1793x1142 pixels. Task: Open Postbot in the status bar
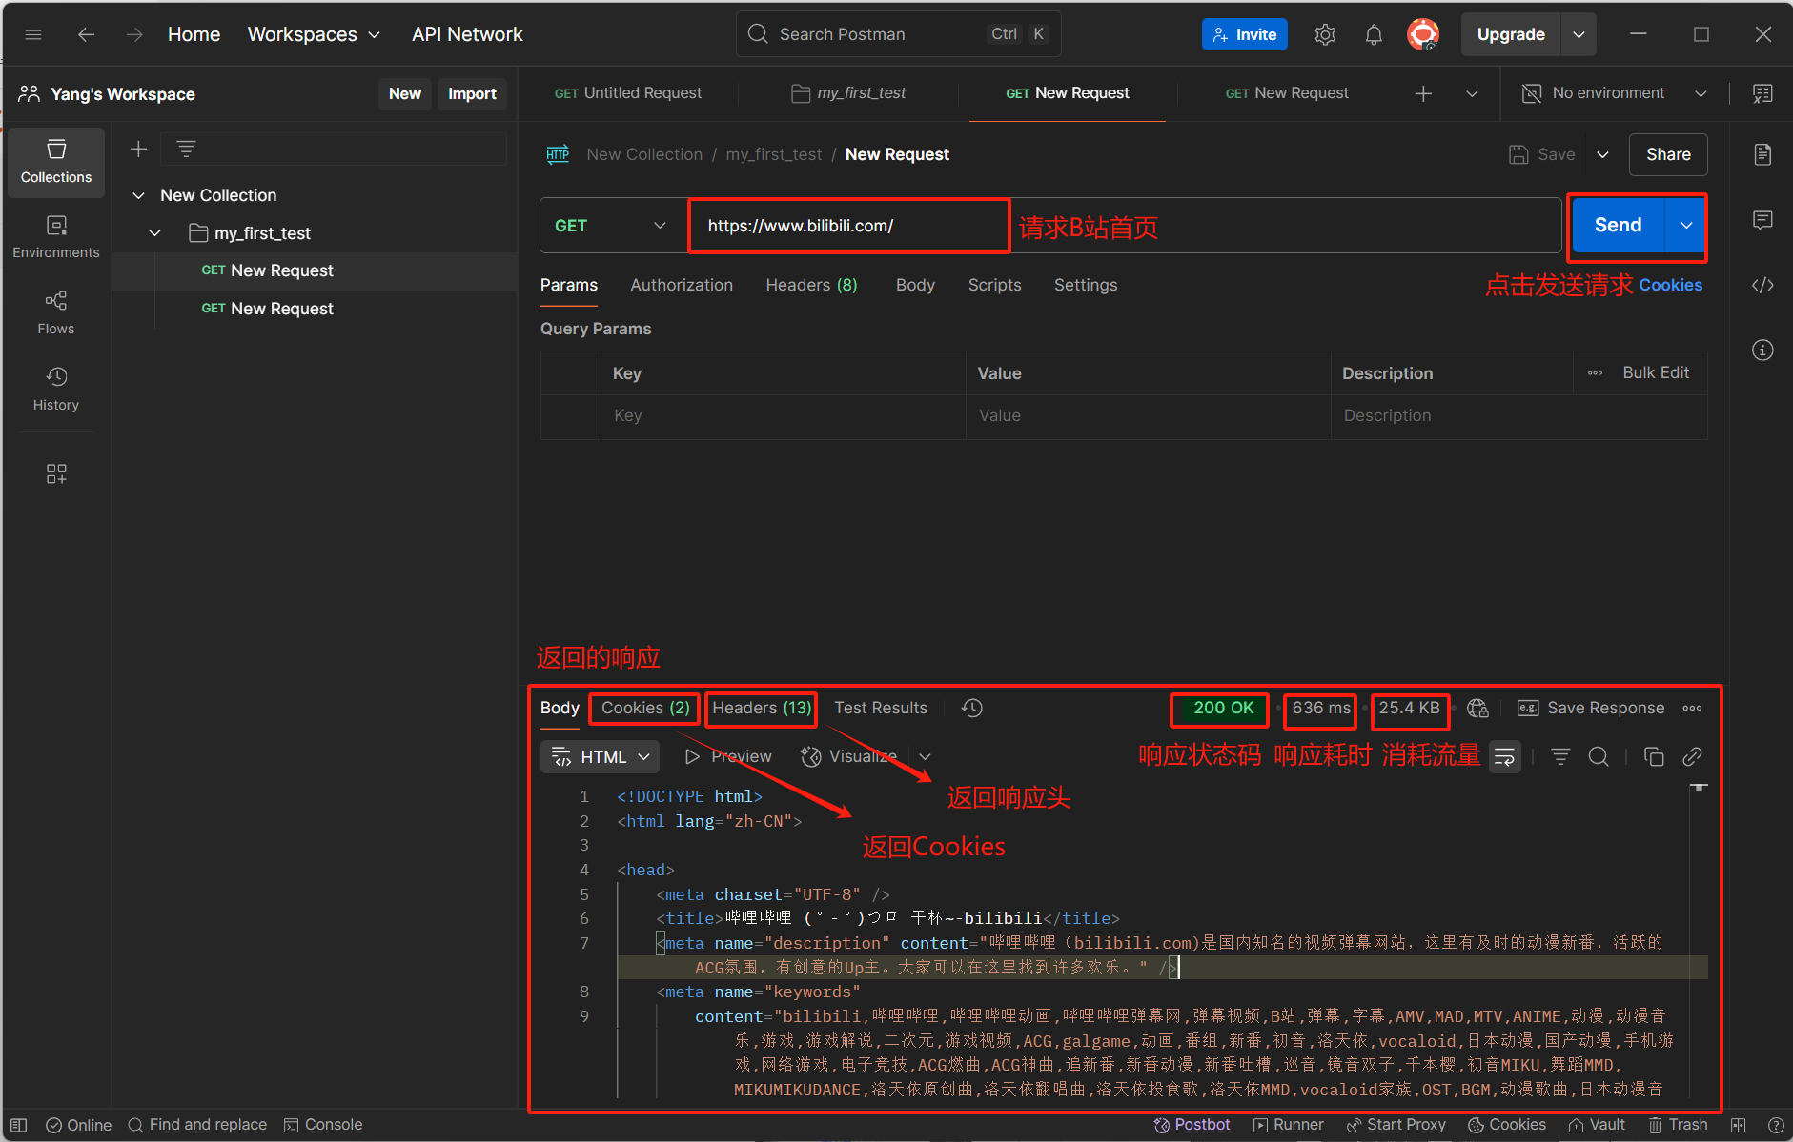coord(1192,1125)
